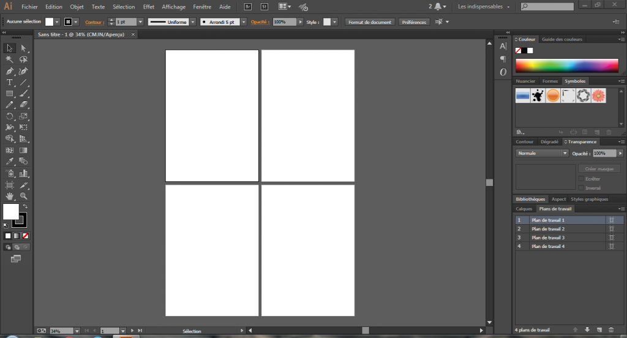
Task: Select the Column Graph tool
Action: pos(23,174)
